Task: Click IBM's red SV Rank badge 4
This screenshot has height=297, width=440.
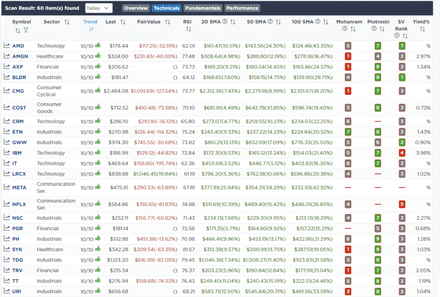Action: (x=402, y=153)
